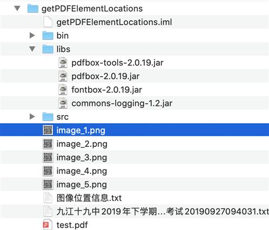This screenshot has width=269, height=230.
Task: Select image_2.png file name
Action: click(x=82, y=144)
